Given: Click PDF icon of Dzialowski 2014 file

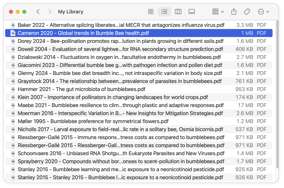Looking at the screenshot, I should click(x=13, y=57).
